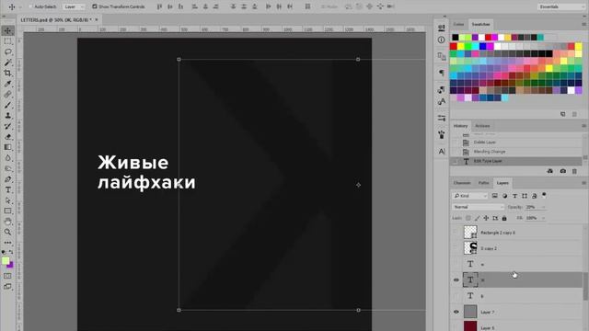
Task: Open the Info panel icon
Action: (442, 40)
